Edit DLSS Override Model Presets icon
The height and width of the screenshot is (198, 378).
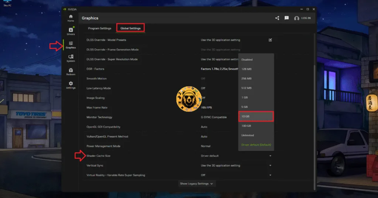point(270,40)
